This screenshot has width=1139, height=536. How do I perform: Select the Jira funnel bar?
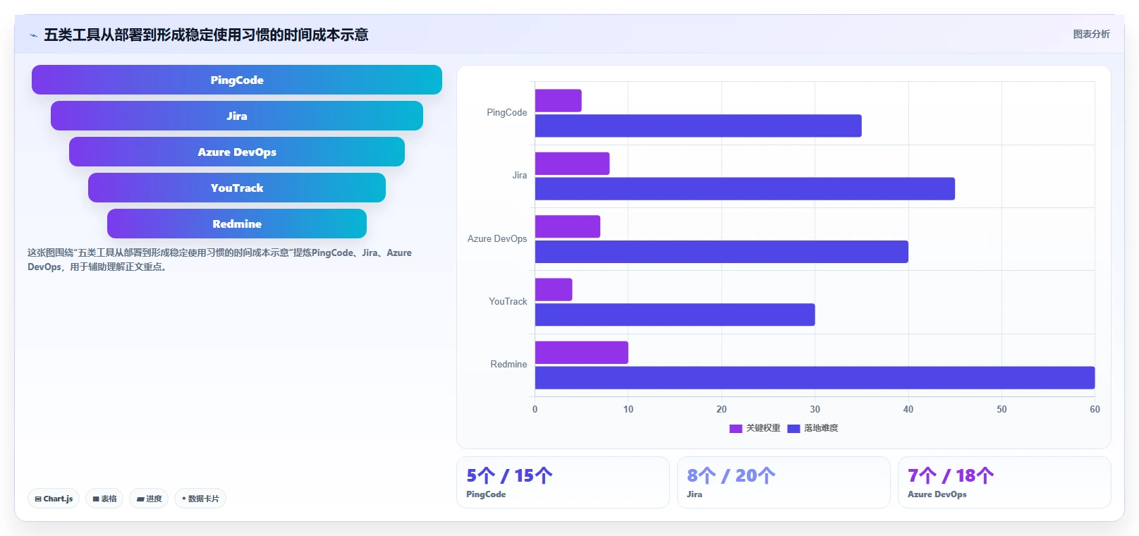coord(237,116)
